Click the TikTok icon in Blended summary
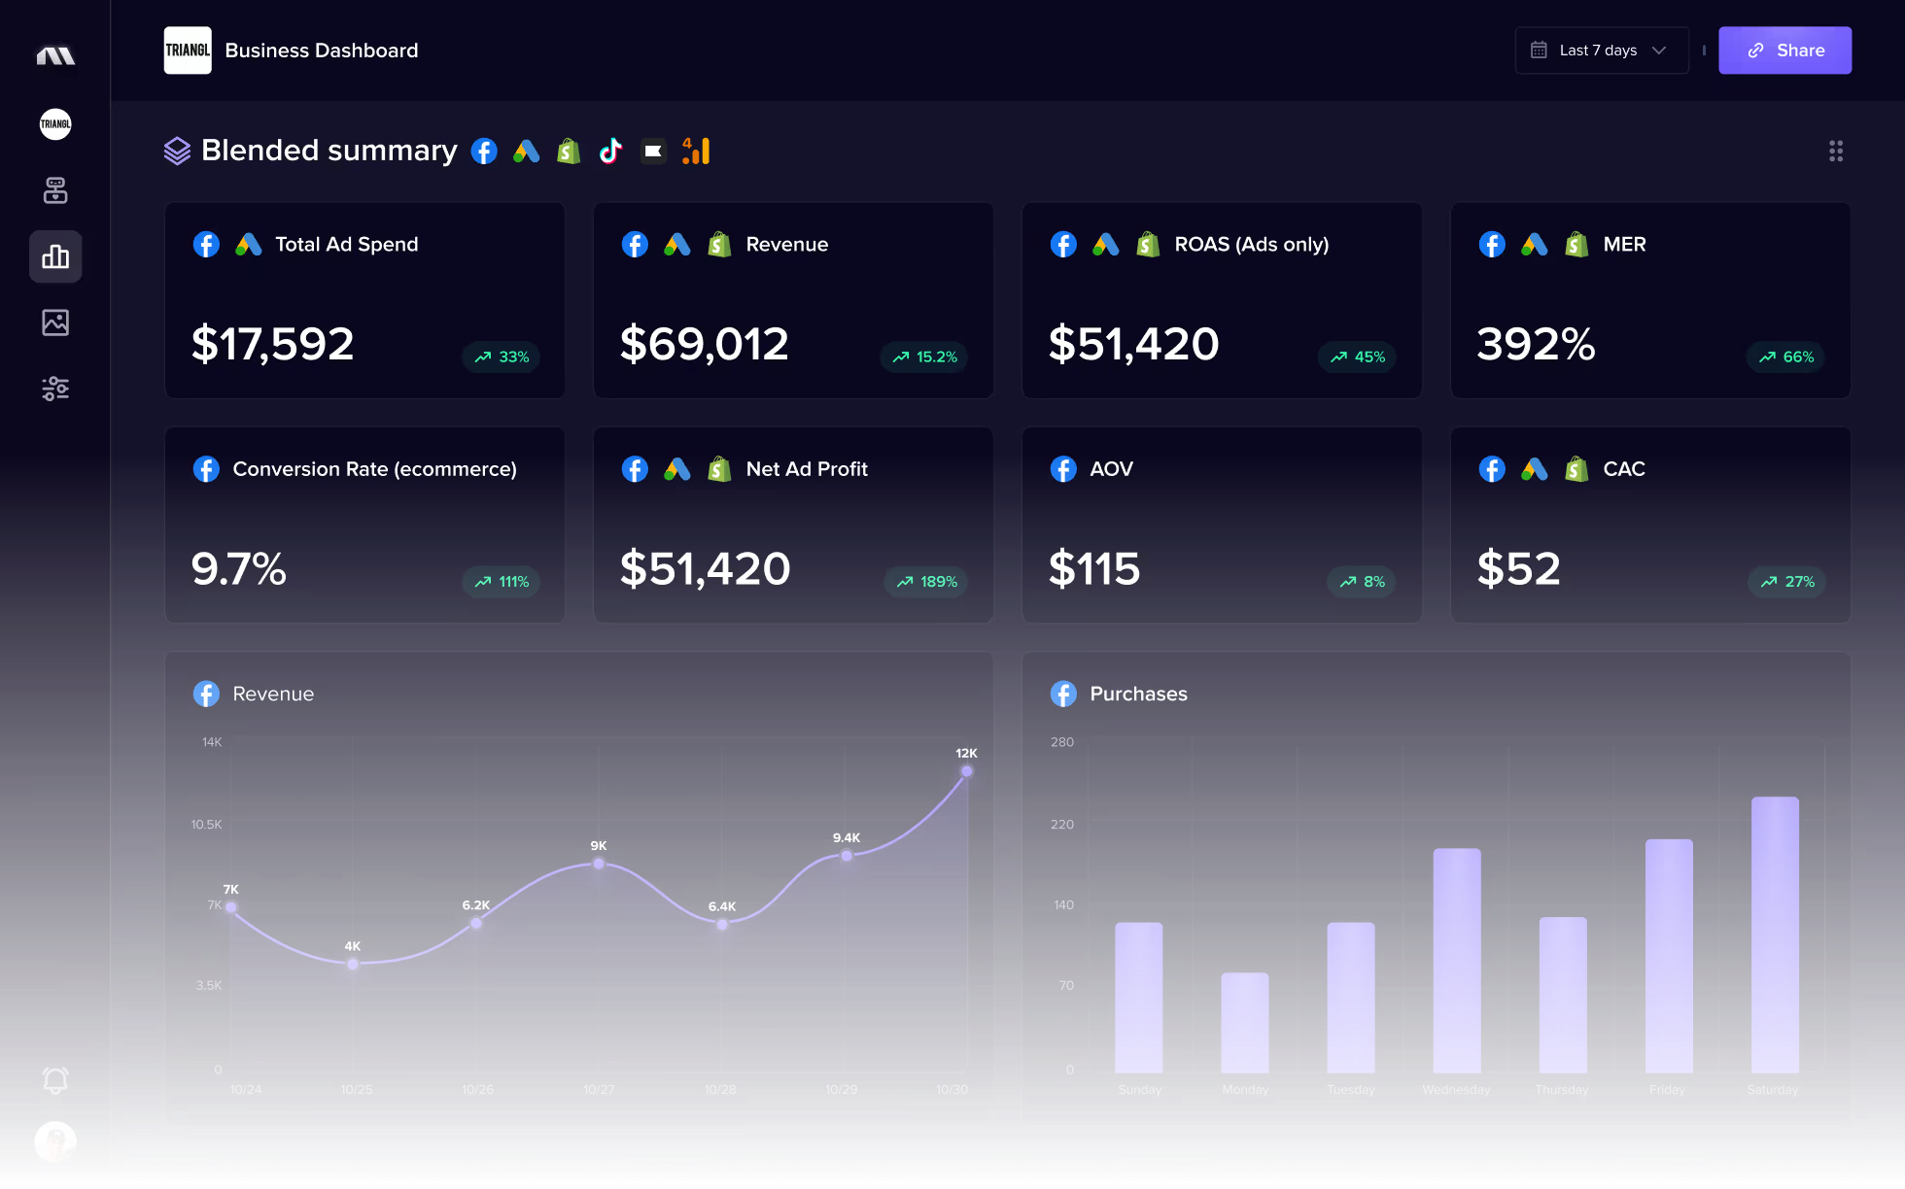The width and height of the screenshot is (1905, 1189). click(610, 151)
